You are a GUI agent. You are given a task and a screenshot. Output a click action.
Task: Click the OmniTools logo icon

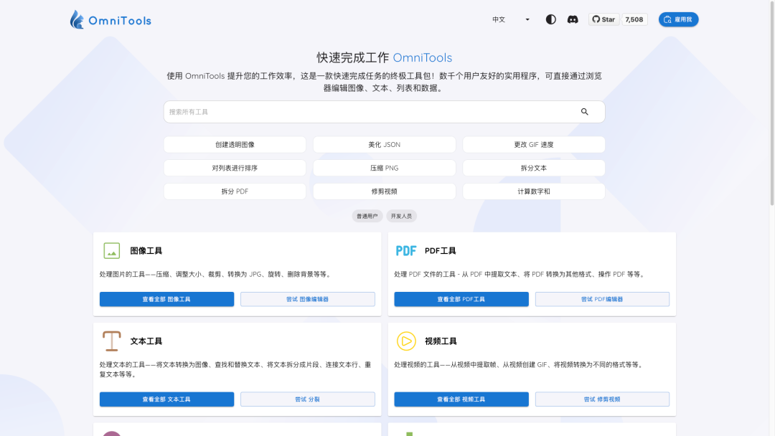tap(75, 19)
